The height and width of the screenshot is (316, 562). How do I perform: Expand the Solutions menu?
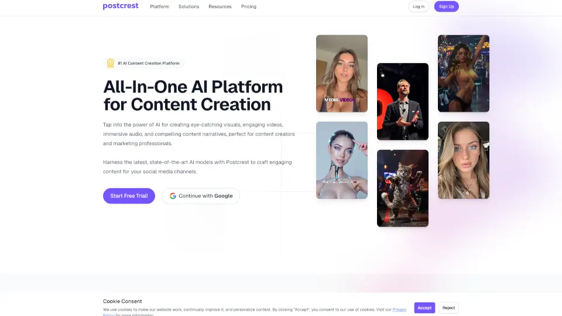tap(189, 6)
